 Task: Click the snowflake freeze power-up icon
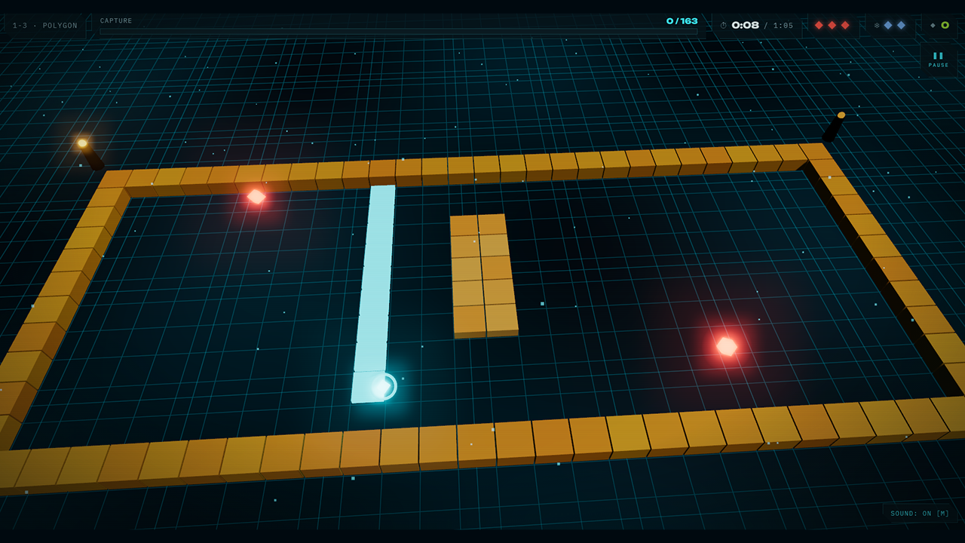(x=877, y=25)
